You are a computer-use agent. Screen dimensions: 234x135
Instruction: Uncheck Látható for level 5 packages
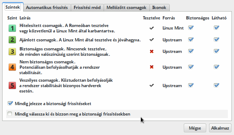tap(216, 85)
